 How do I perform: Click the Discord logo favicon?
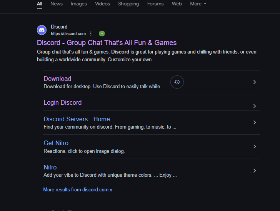42,30
